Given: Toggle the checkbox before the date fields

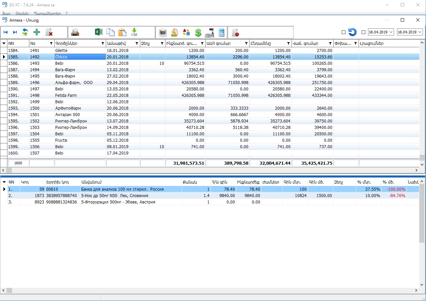Looking at the screenshot, I should pyautogui.click(x=363, y=32).
